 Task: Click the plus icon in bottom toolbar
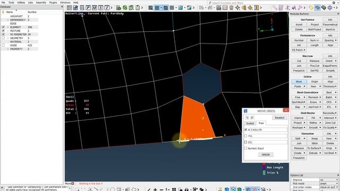[155, 189]
